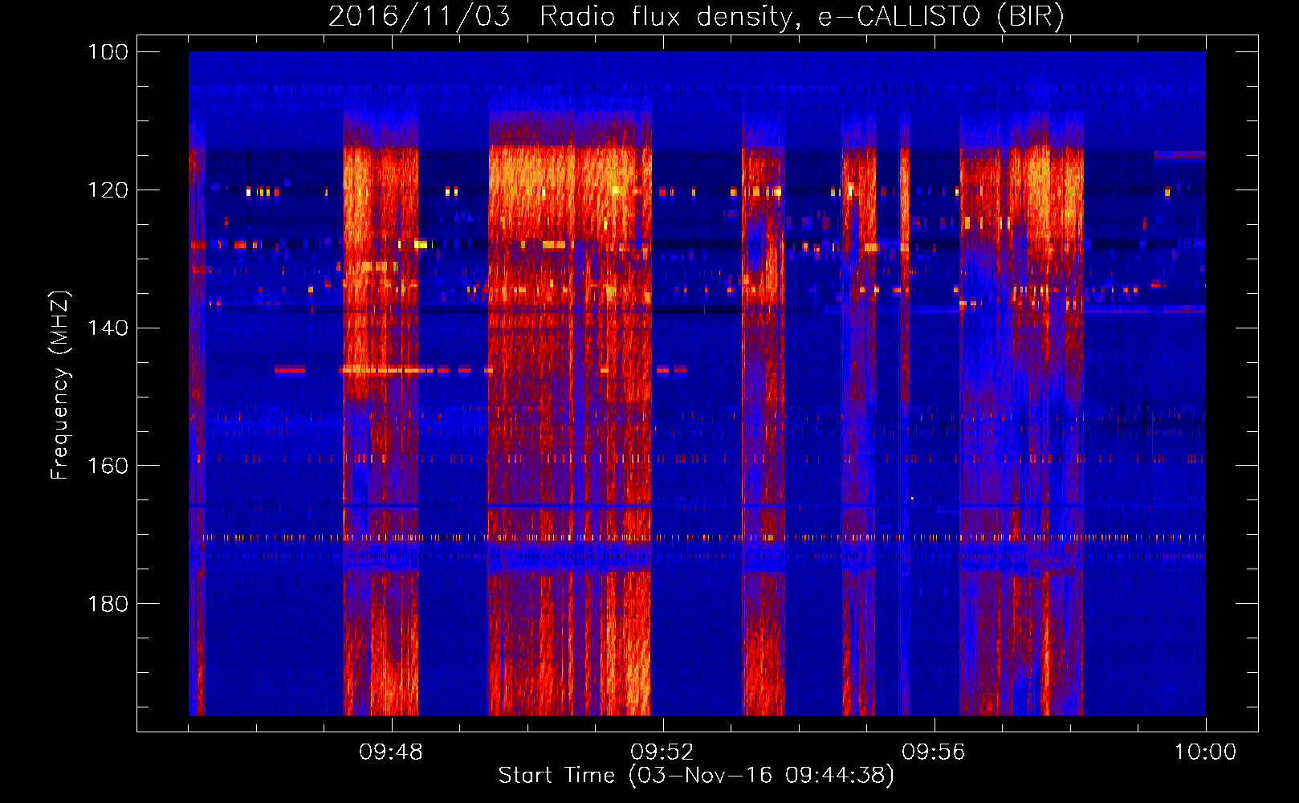Click the plot title 'Radio flux density, e-CALLISTO (BIR)'
Viewport: 1299px width, 803px height.
click(x=801, y=17)
